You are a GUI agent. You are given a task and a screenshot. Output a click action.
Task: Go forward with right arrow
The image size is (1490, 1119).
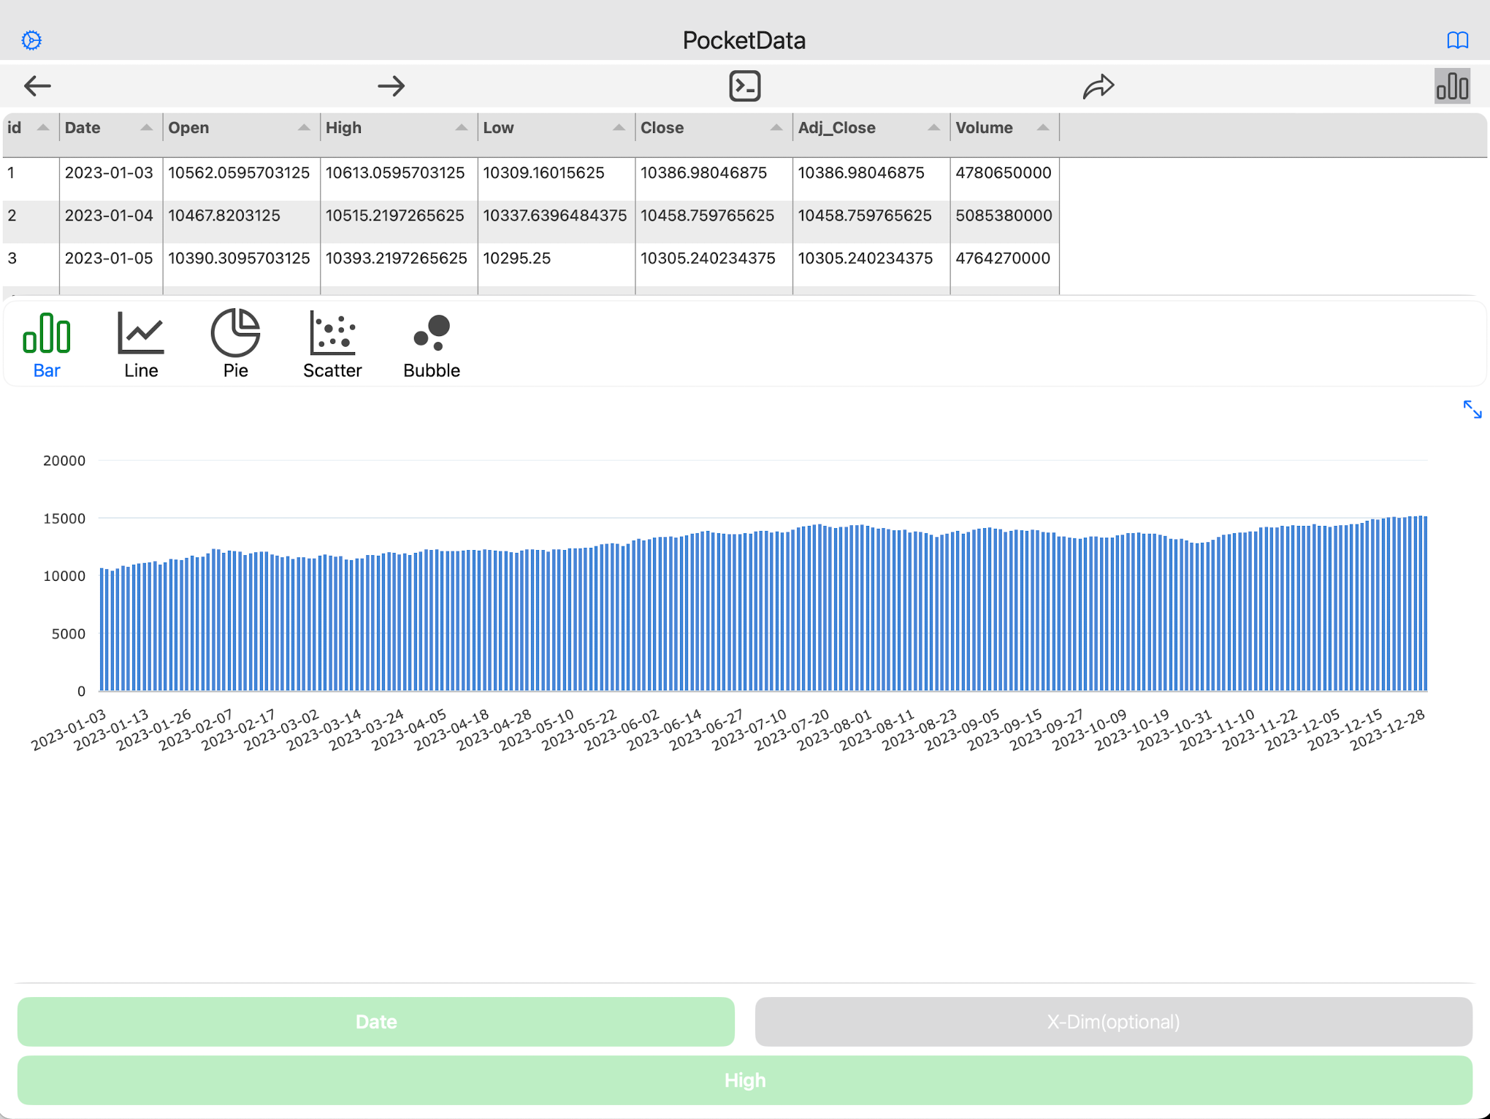click(391, 86)
